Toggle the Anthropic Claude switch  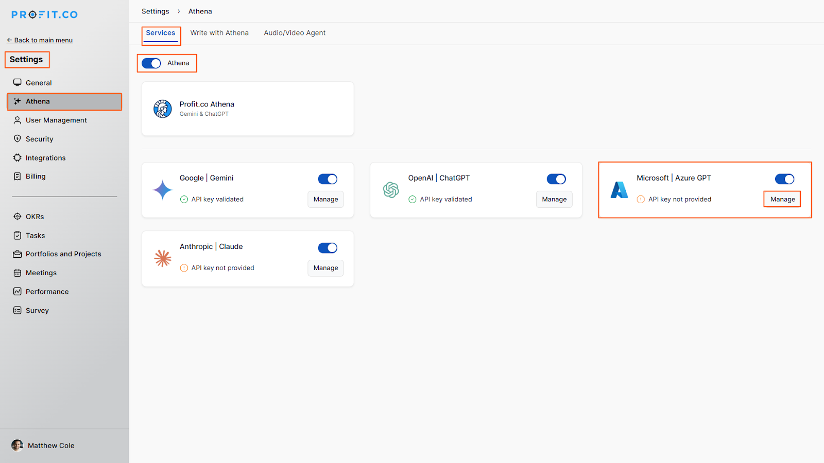coord(328,248)
